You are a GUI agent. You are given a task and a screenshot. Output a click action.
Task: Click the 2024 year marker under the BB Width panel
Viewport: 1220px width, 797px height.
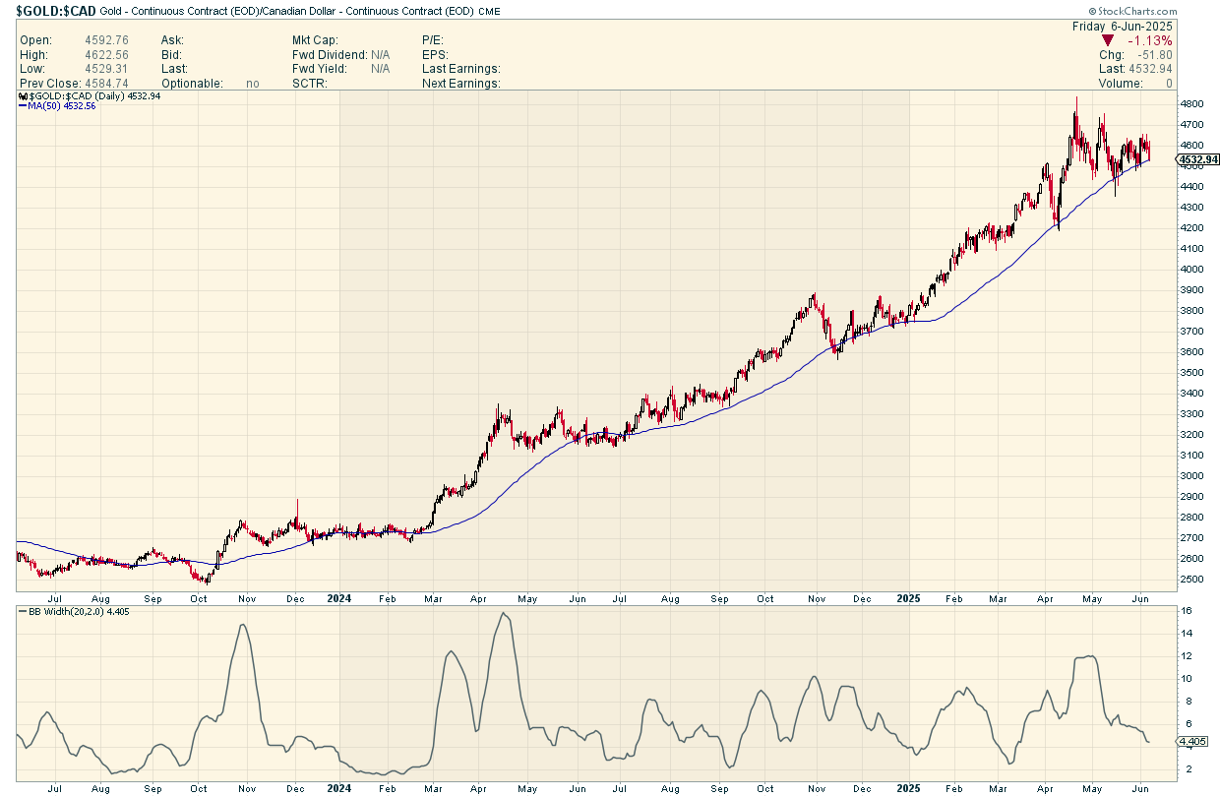[x=338, y=788]
